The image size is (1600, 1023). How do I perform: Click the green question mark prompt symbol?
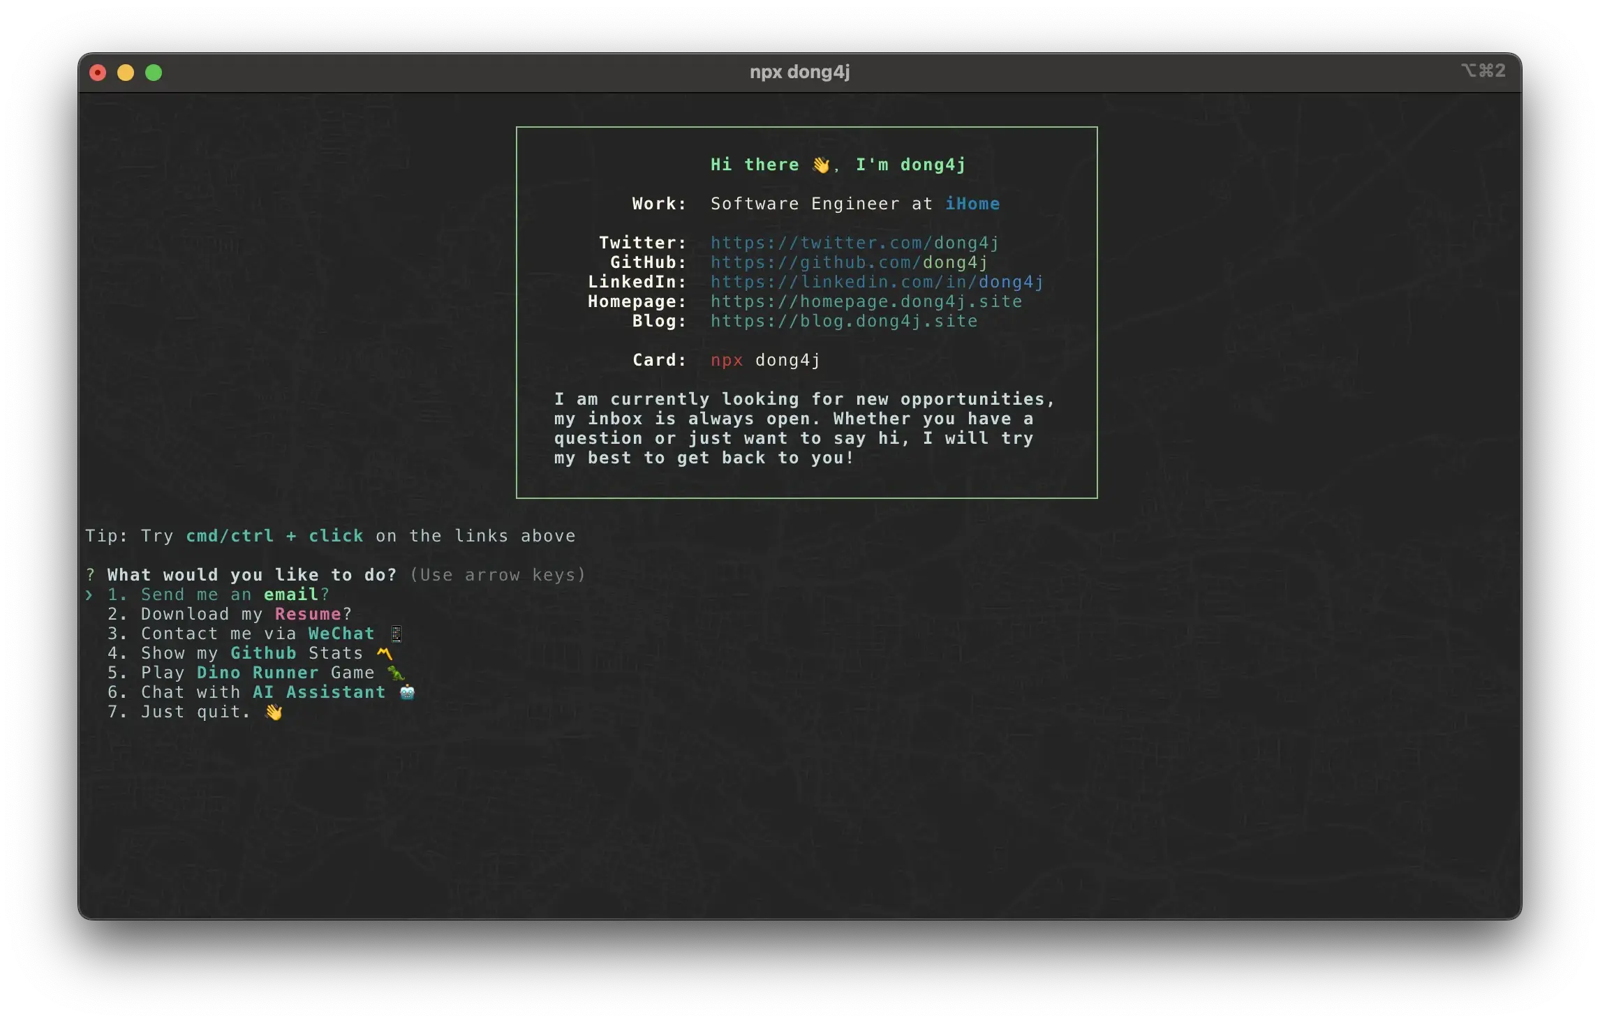click(90, 575)
